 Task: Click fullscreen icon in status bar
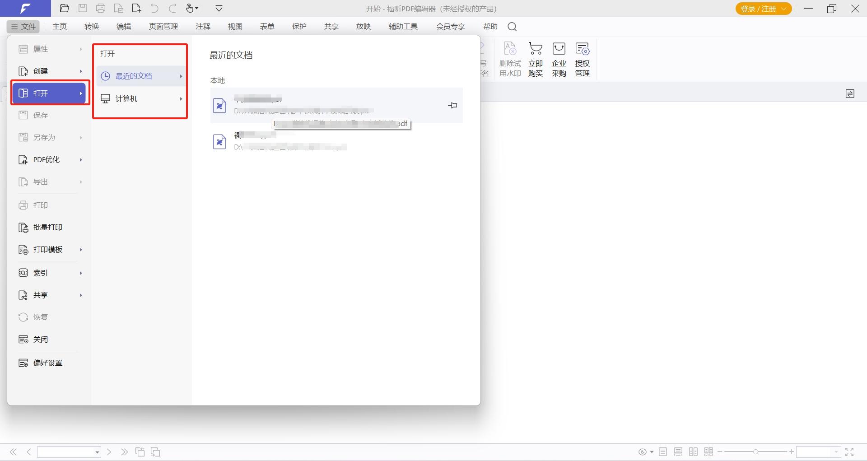(849, 452)
